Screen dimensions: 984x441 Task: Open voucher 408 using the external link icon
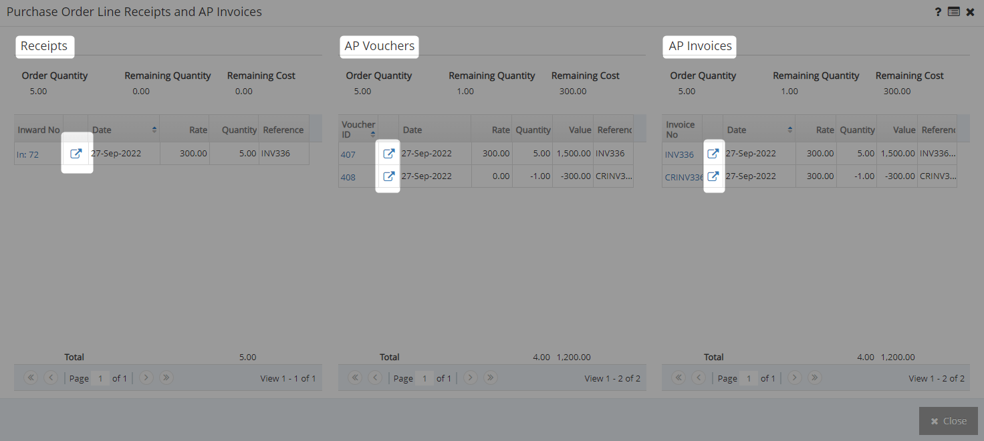[388, 176]
